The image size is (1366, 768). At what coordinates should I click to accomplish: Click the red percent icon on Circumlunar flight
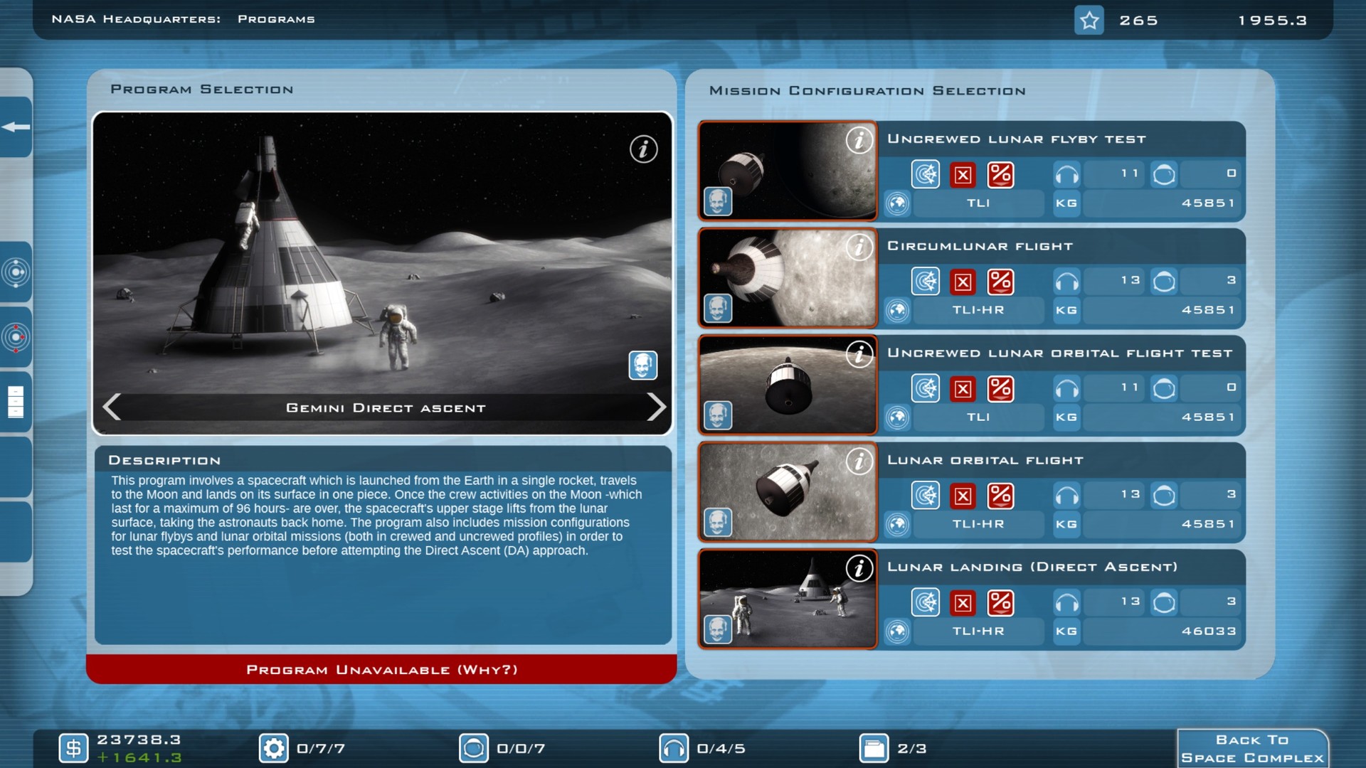point(1001,281)
